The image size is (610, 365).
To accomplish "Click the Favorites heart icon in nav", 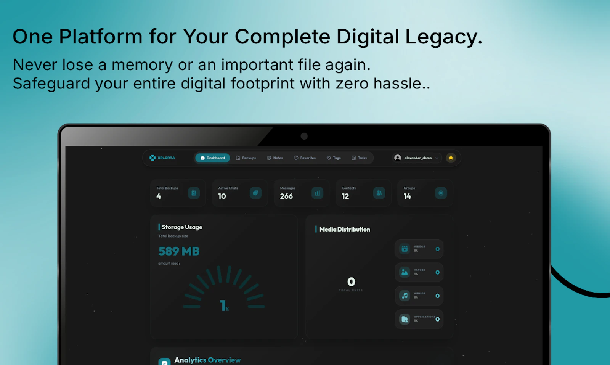I will [x=296, y=158].
